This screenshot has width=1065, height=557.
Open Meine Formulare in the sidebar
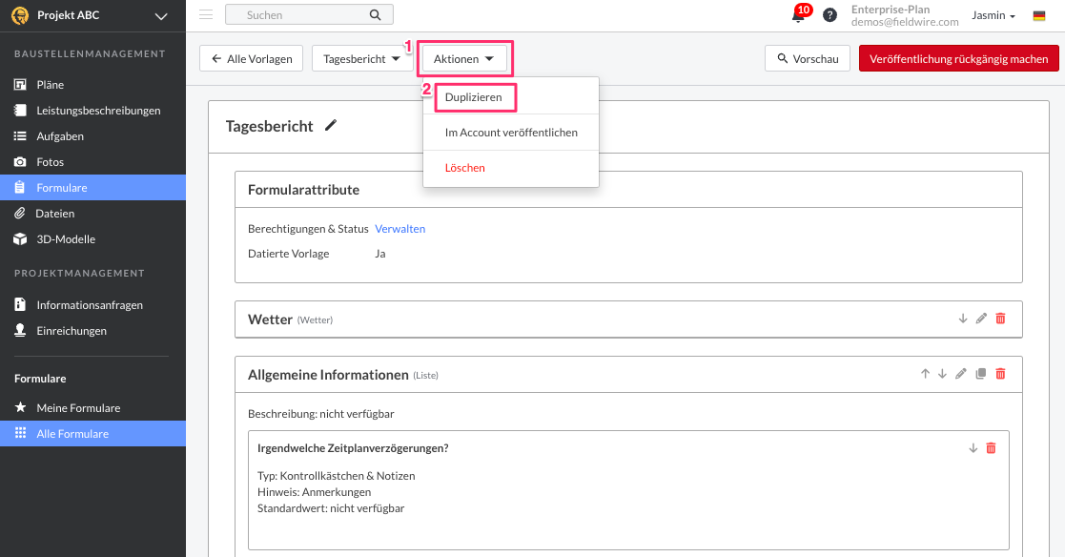(x=78, y=408)
